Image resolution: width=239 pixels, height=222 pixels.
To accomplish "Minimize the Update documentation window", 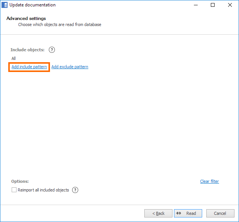I will (x=196, y=5).
